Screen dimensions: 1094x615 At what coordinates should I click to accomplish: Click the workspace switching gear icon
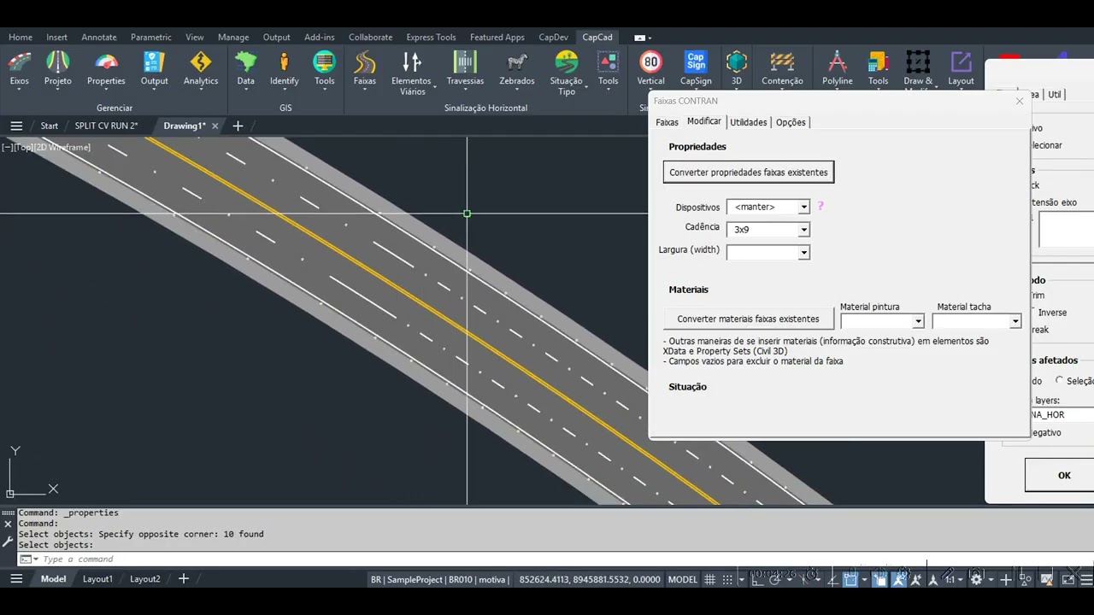point(976,579)
